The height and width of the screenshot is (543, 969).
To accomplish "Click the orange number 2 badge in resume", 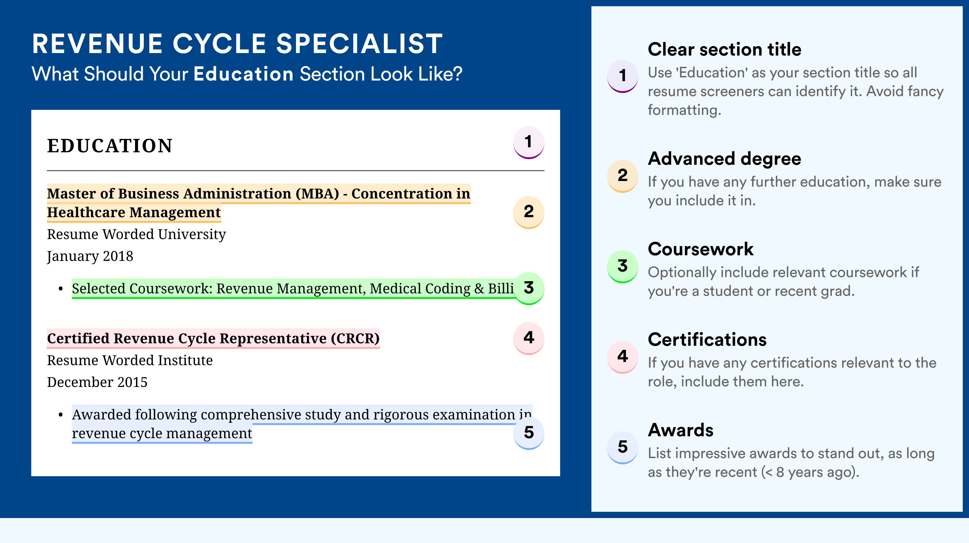I will click(x=529, y=212).
